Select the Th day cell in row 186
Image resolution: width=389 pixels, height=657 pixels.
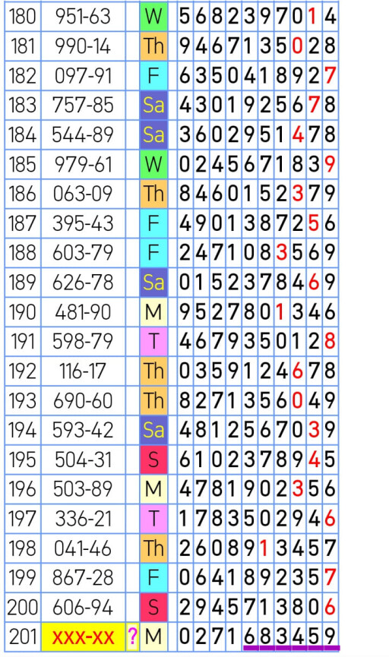coord(153,194)
